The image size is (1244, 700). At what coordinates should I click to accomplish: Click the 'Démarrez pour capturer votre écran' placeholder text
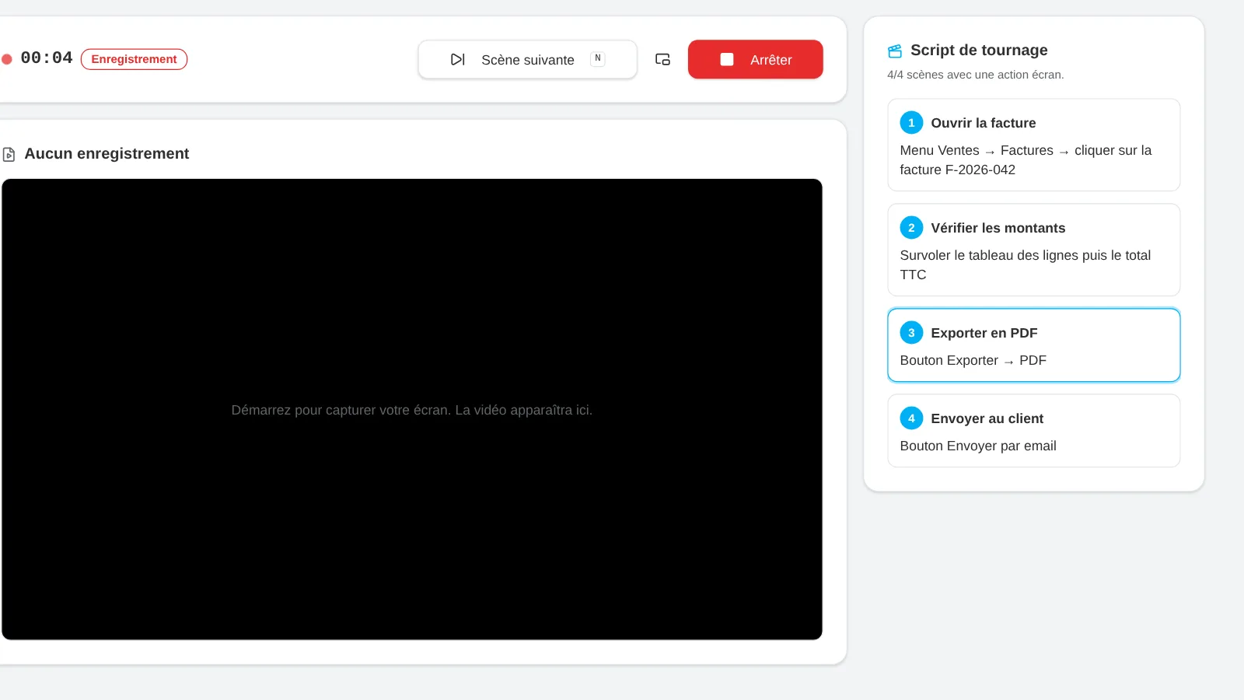411,410
